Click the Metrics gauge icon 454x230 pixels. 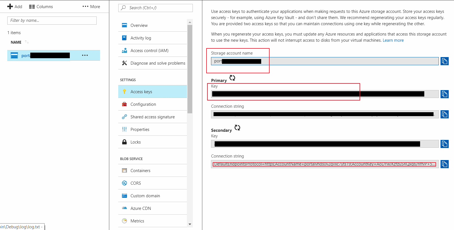tap(124, 221)
